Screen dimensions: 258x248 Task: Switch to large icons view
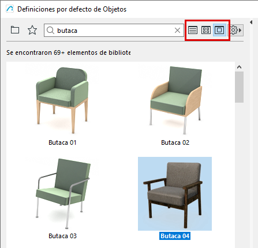pos(219,30)
